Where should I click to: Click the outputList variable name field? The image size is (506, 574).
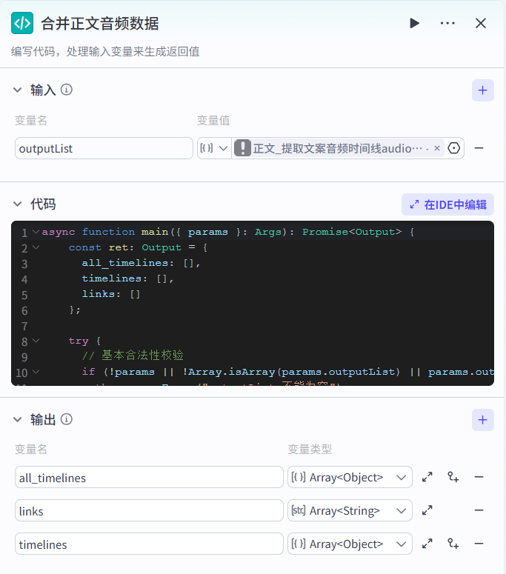click(x=104, y=148)
